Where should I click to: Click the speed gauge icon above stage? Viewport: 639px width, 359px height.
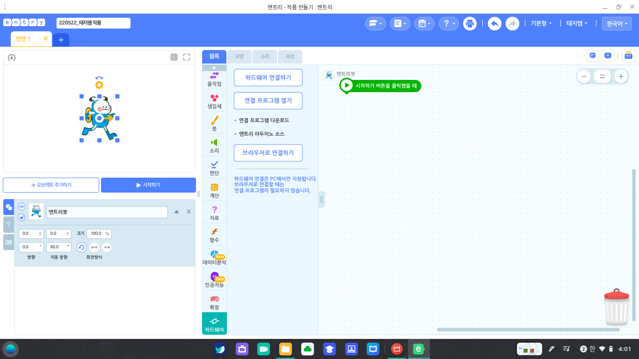[12, 57]
